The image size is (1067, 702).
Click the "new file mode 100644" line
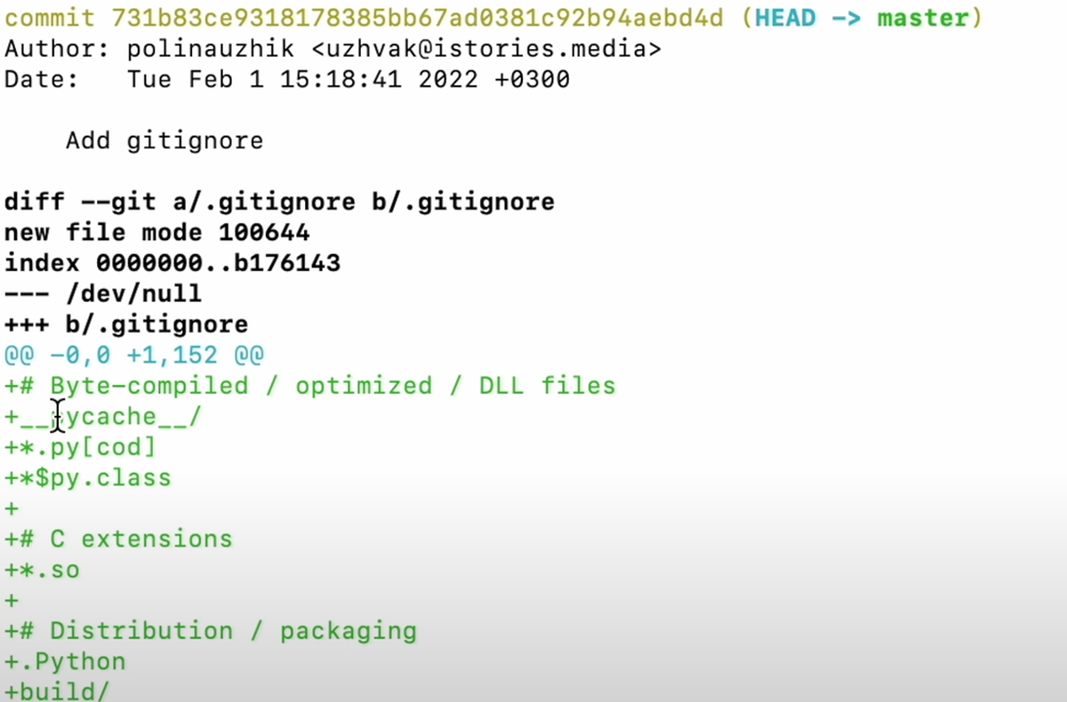pyautogui.click(x=156, y=233)
